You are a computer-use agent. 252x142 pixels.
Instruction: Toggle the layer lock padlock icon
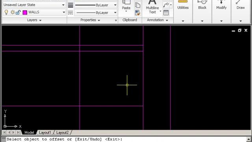pyautogui.click(x=19, y=12)
